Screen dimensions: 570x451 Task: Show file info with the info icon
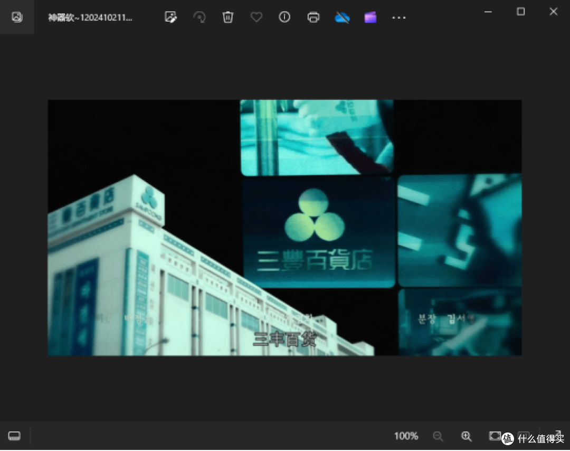coord(284,17)
